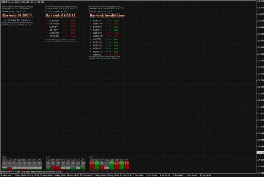Select NZDJPY Buy row in 10080mins list
Image resolution: width=264 pixels, height=177 pixels.
click(x=104, y=48)
